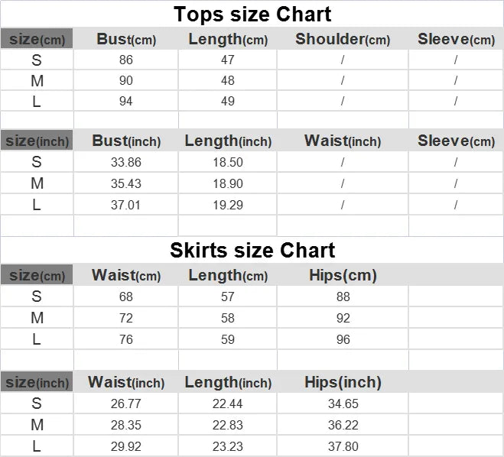Screen dimensions: 504x457
Task: Click the tops bust value 86
Action: click(126, 60)
